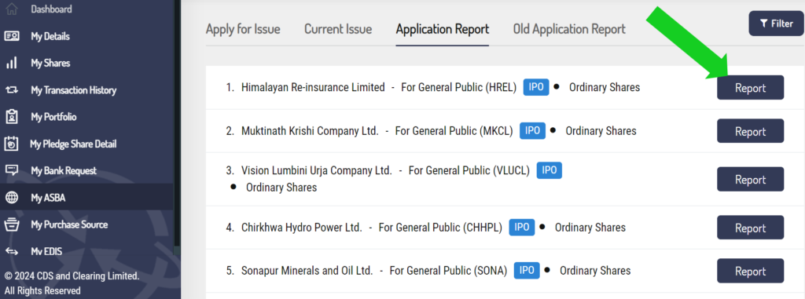
Task: Select Sonapur Minerals and Oil Ltd. name
Action: pos(307,271)
